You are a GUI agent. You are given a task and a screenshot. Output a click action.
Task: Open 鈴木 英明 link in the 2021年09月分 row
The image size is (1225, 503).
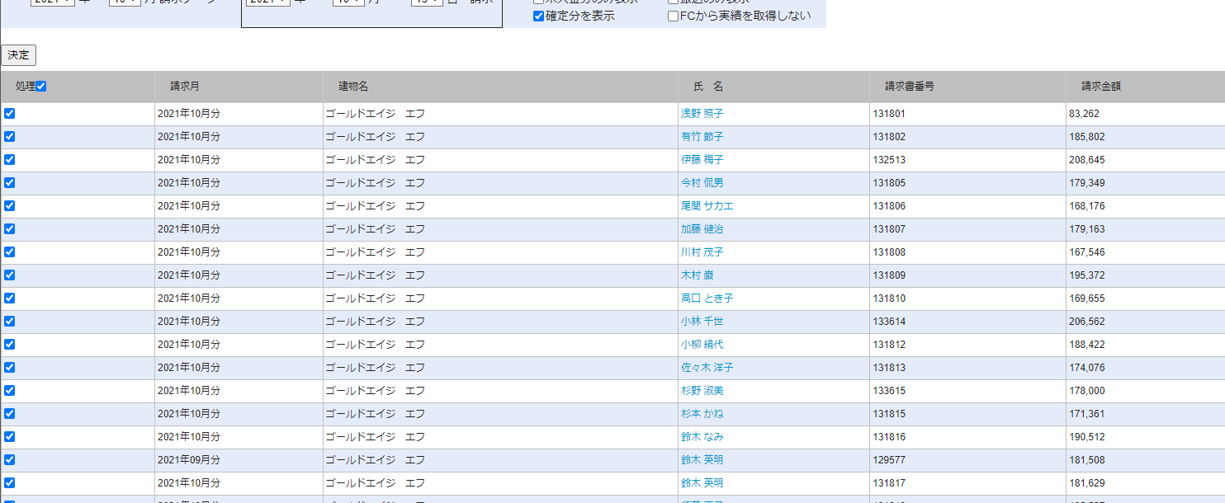tap(702, 460)
